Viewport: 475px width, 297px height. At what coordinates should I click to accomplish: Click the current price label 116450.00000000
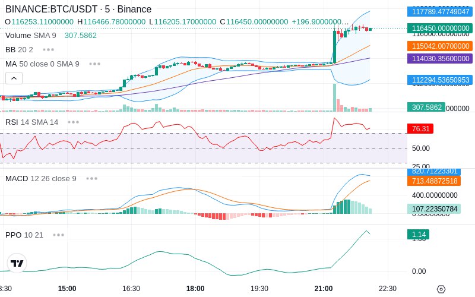tap(440, 28)
